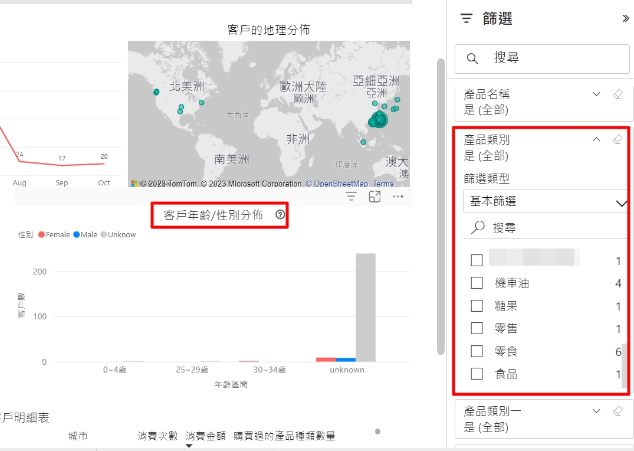Clear the 產品類別 filter with eraser icon
Viewport: 634px width, 451px height.
(617, 140)
